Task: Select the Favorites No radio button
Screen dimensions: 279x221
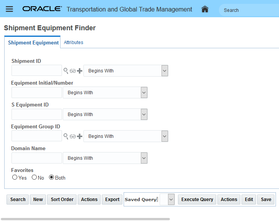Action: (x=34, y=177)
